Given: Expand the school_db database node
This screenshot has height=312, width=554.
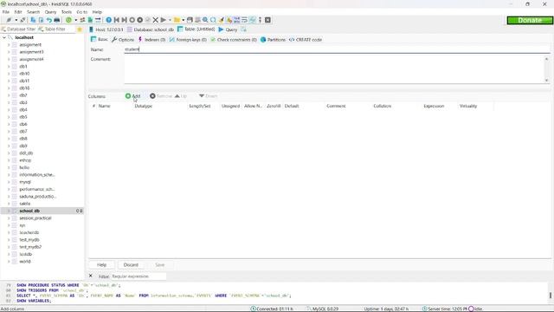Looking at the screenshot, I should tap(9, 211).
